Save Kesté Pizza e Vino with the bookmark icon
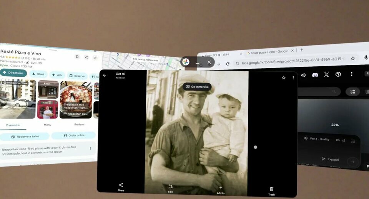 tap(77, 57)
